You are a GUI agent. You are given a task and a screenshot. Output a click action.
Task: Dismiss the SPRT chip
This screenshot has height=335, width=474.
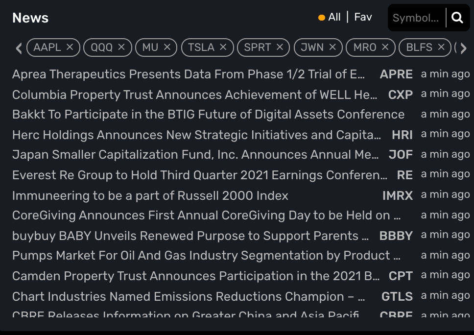coord(280,47)
